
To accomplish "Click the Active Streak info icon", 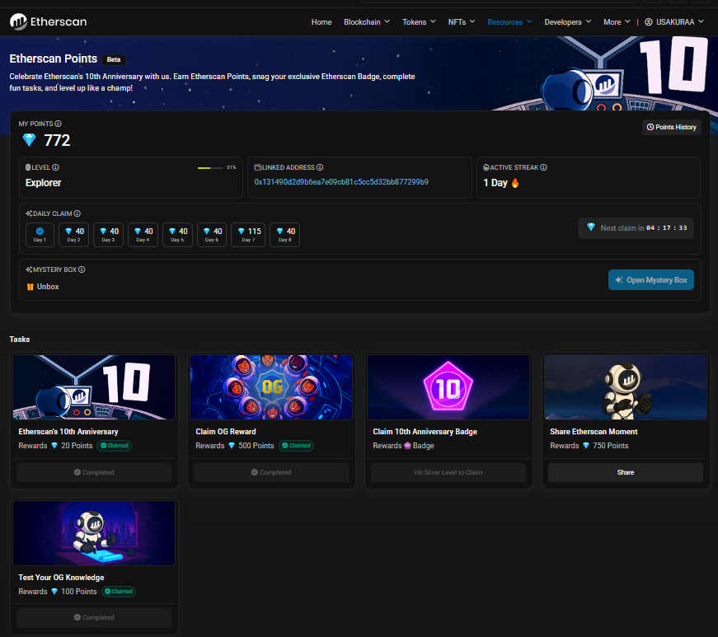I will (543, 167).
